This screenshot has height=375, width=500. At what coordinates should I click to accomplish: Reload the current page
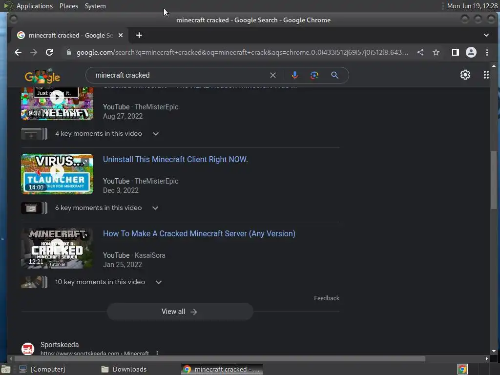(x=49, y=52)
